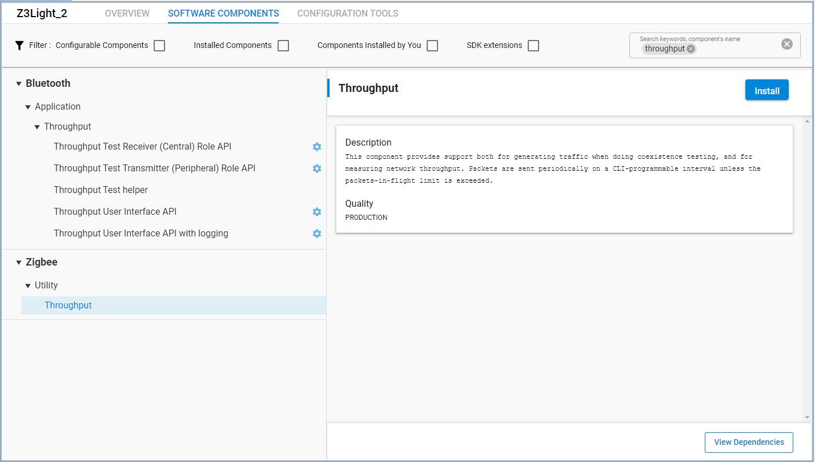Click gear icon for Throughput User Interface API with logging
815x462 pixels.
317,234
